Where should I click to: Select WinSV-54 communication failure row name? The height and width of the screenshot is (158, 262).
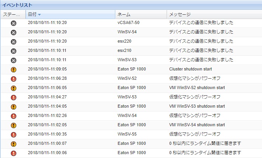coord(125,32)
